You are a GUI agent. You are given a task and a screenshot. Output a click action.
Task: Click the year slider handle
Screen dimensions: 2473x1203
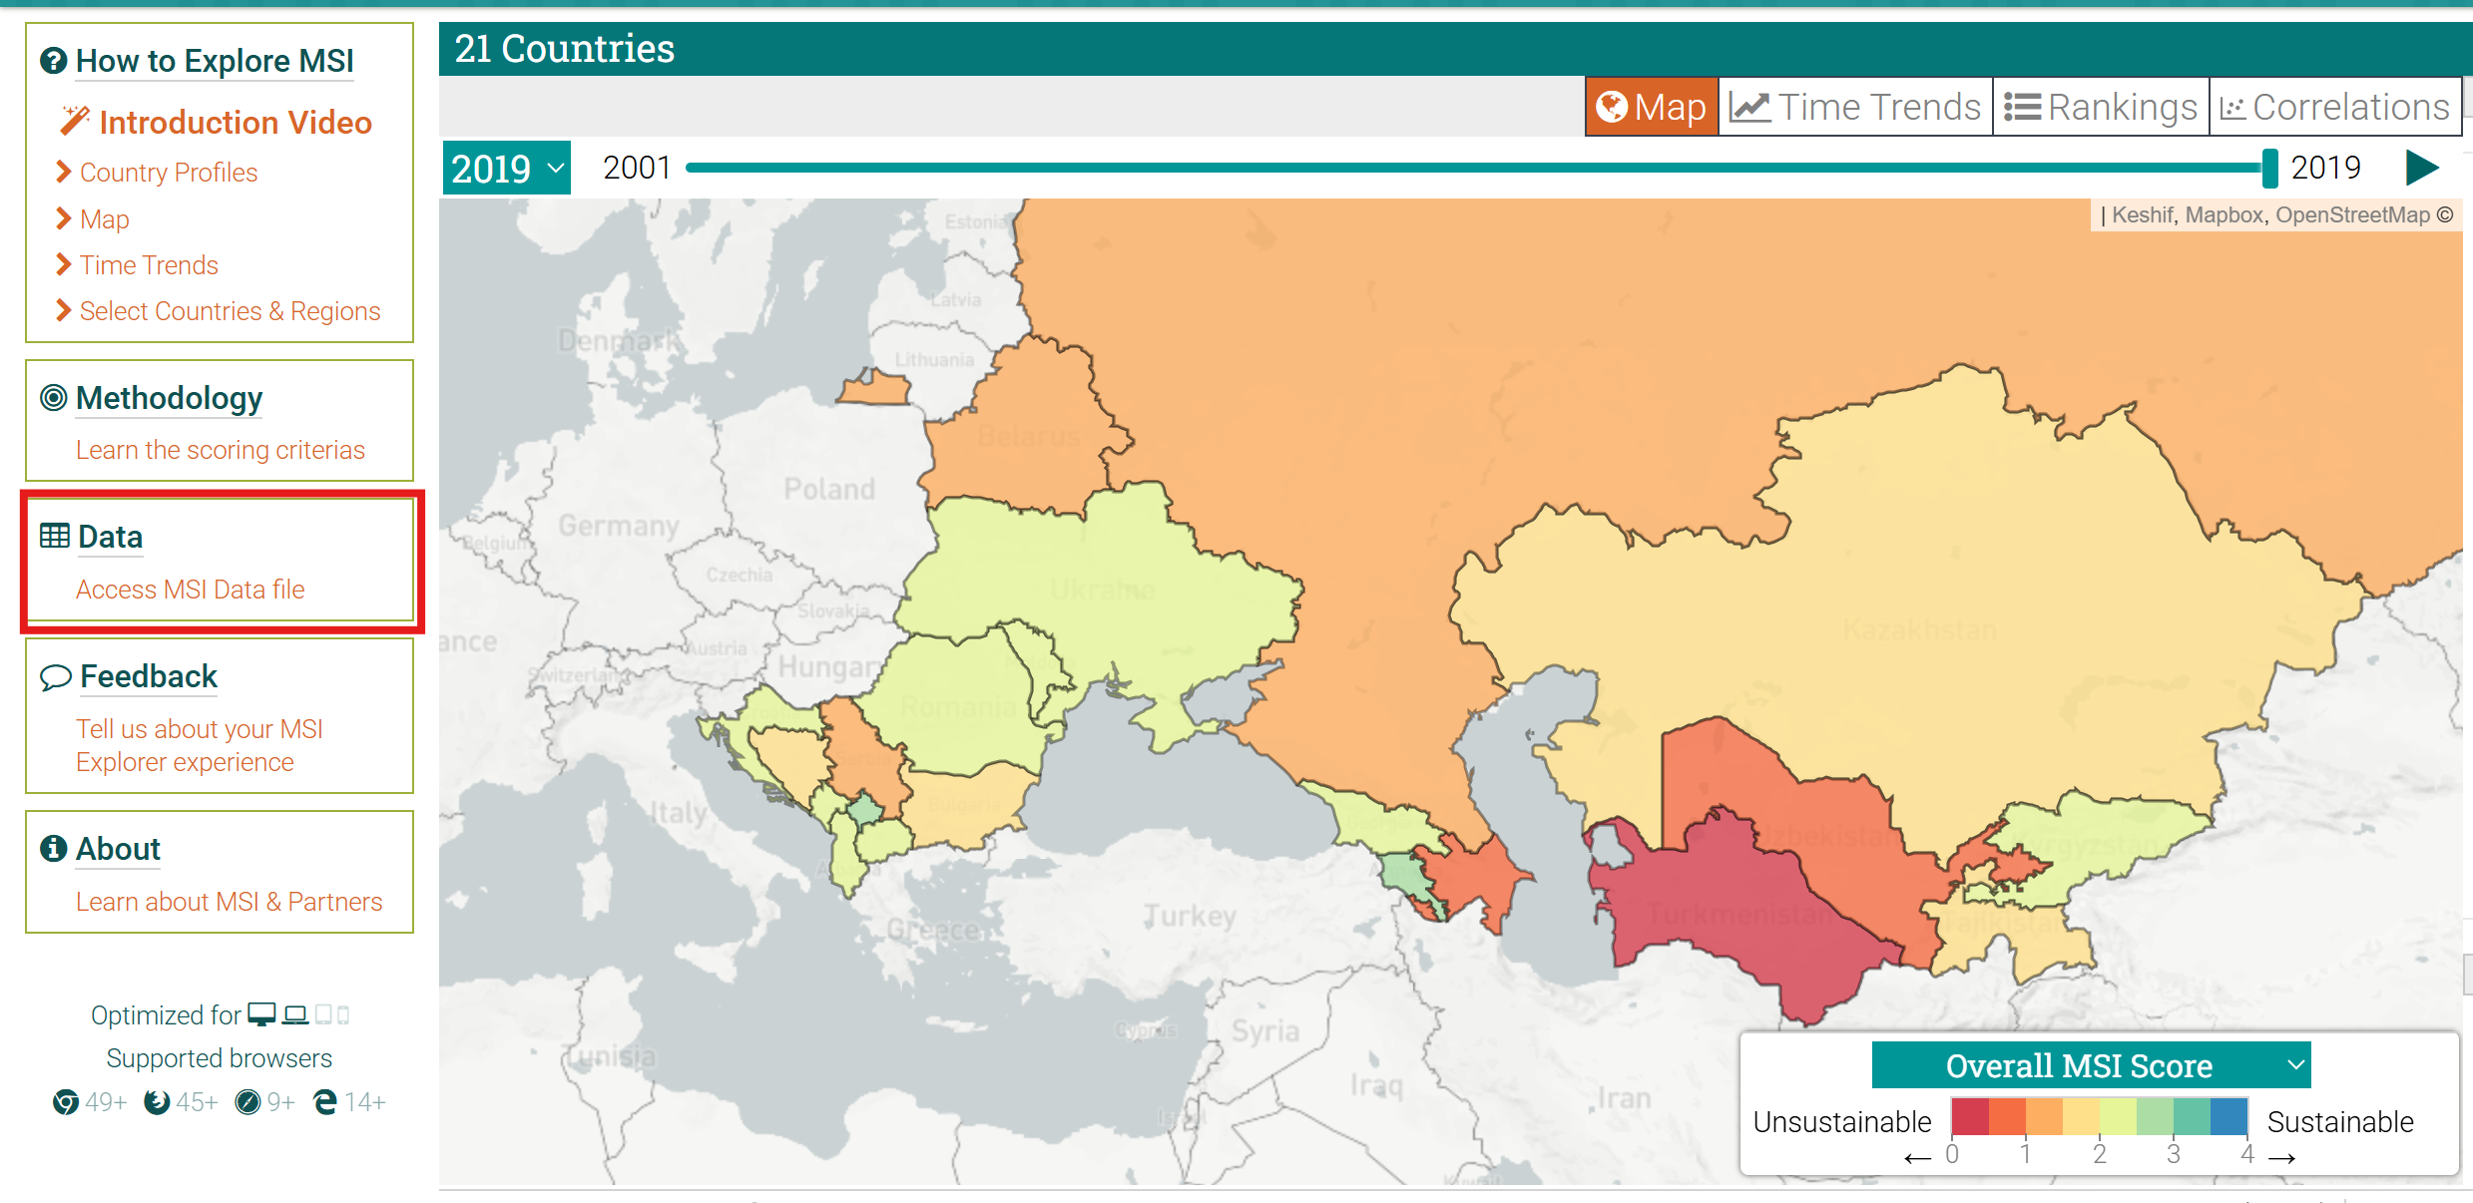tap(2269, 169)
